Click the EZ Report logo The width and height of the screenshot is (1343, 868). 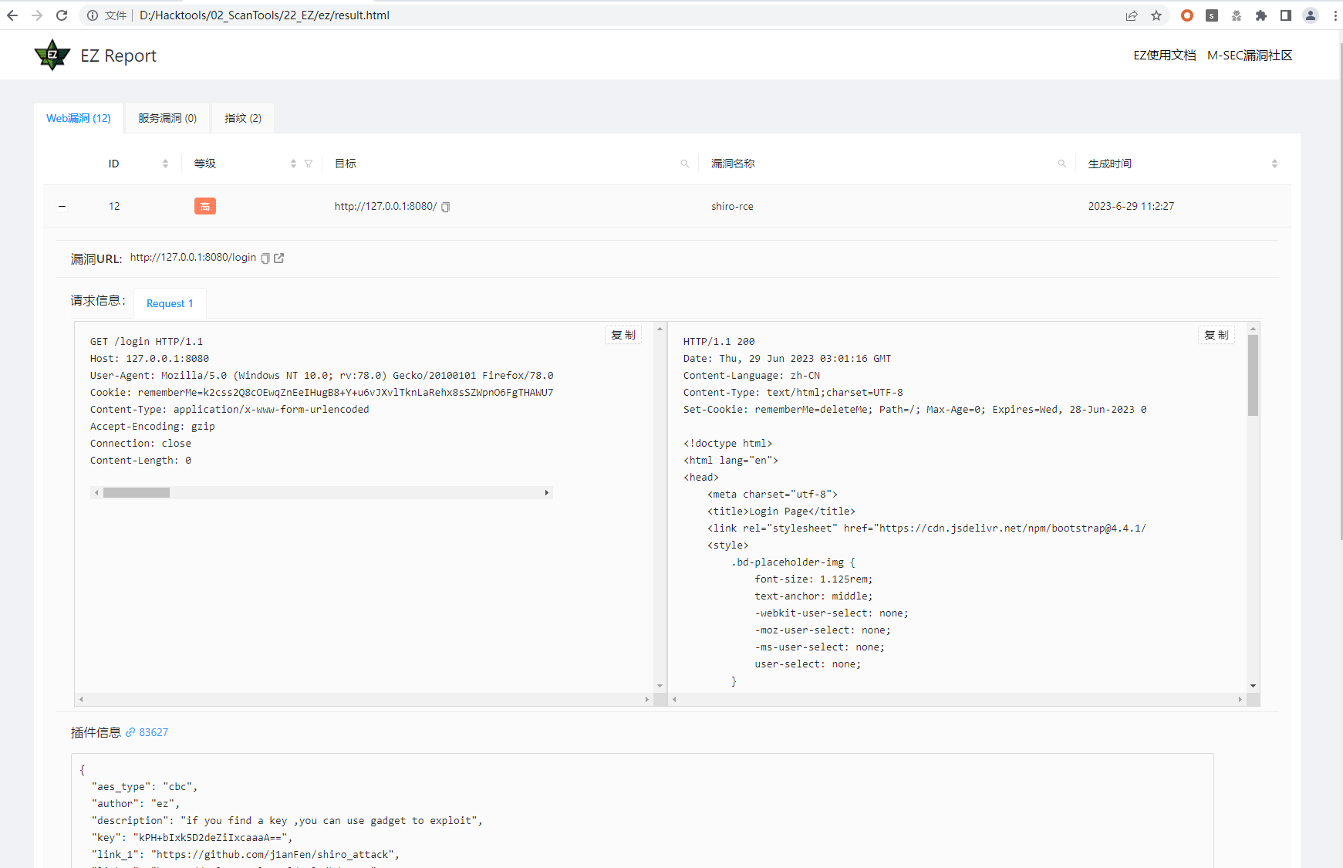(x=52, y=56)
